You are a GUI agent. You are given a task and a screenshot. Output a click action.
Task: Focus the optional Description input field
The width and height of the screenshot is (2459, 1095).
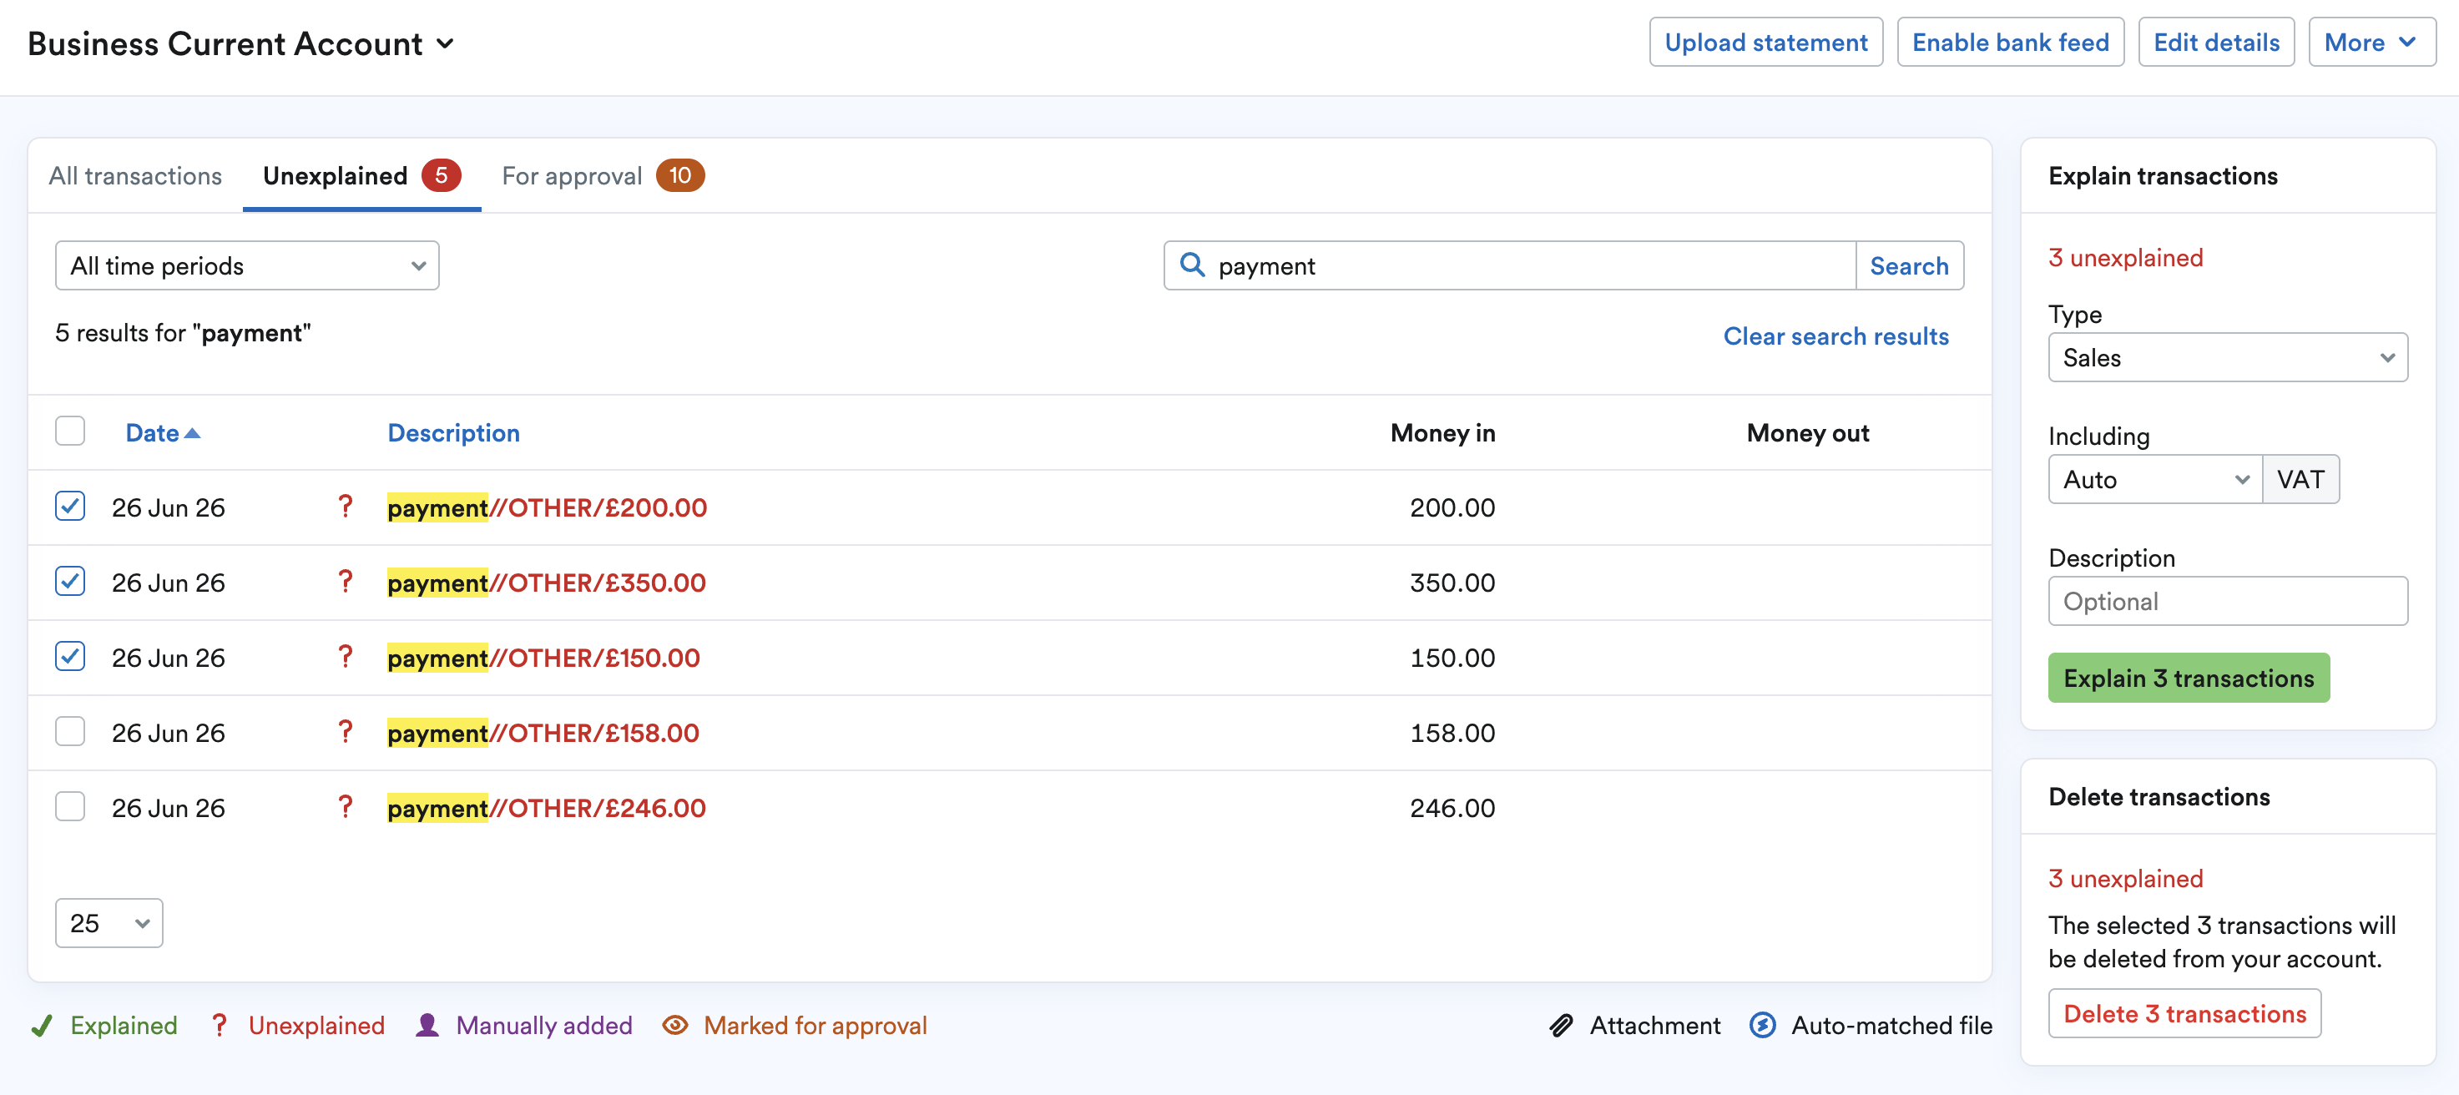coord(2227,602)
